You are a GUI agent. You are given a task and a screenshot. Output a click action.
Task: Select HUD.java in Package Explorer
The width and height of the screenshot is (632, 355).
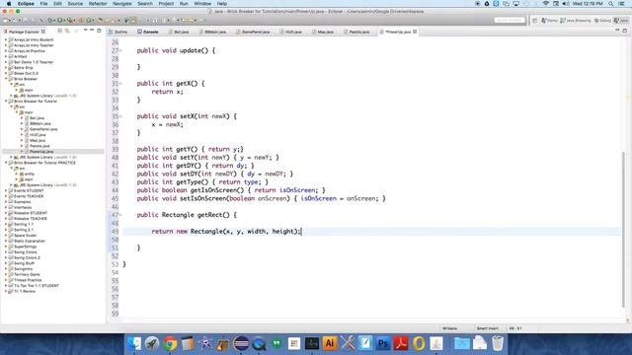pos(38,135)
